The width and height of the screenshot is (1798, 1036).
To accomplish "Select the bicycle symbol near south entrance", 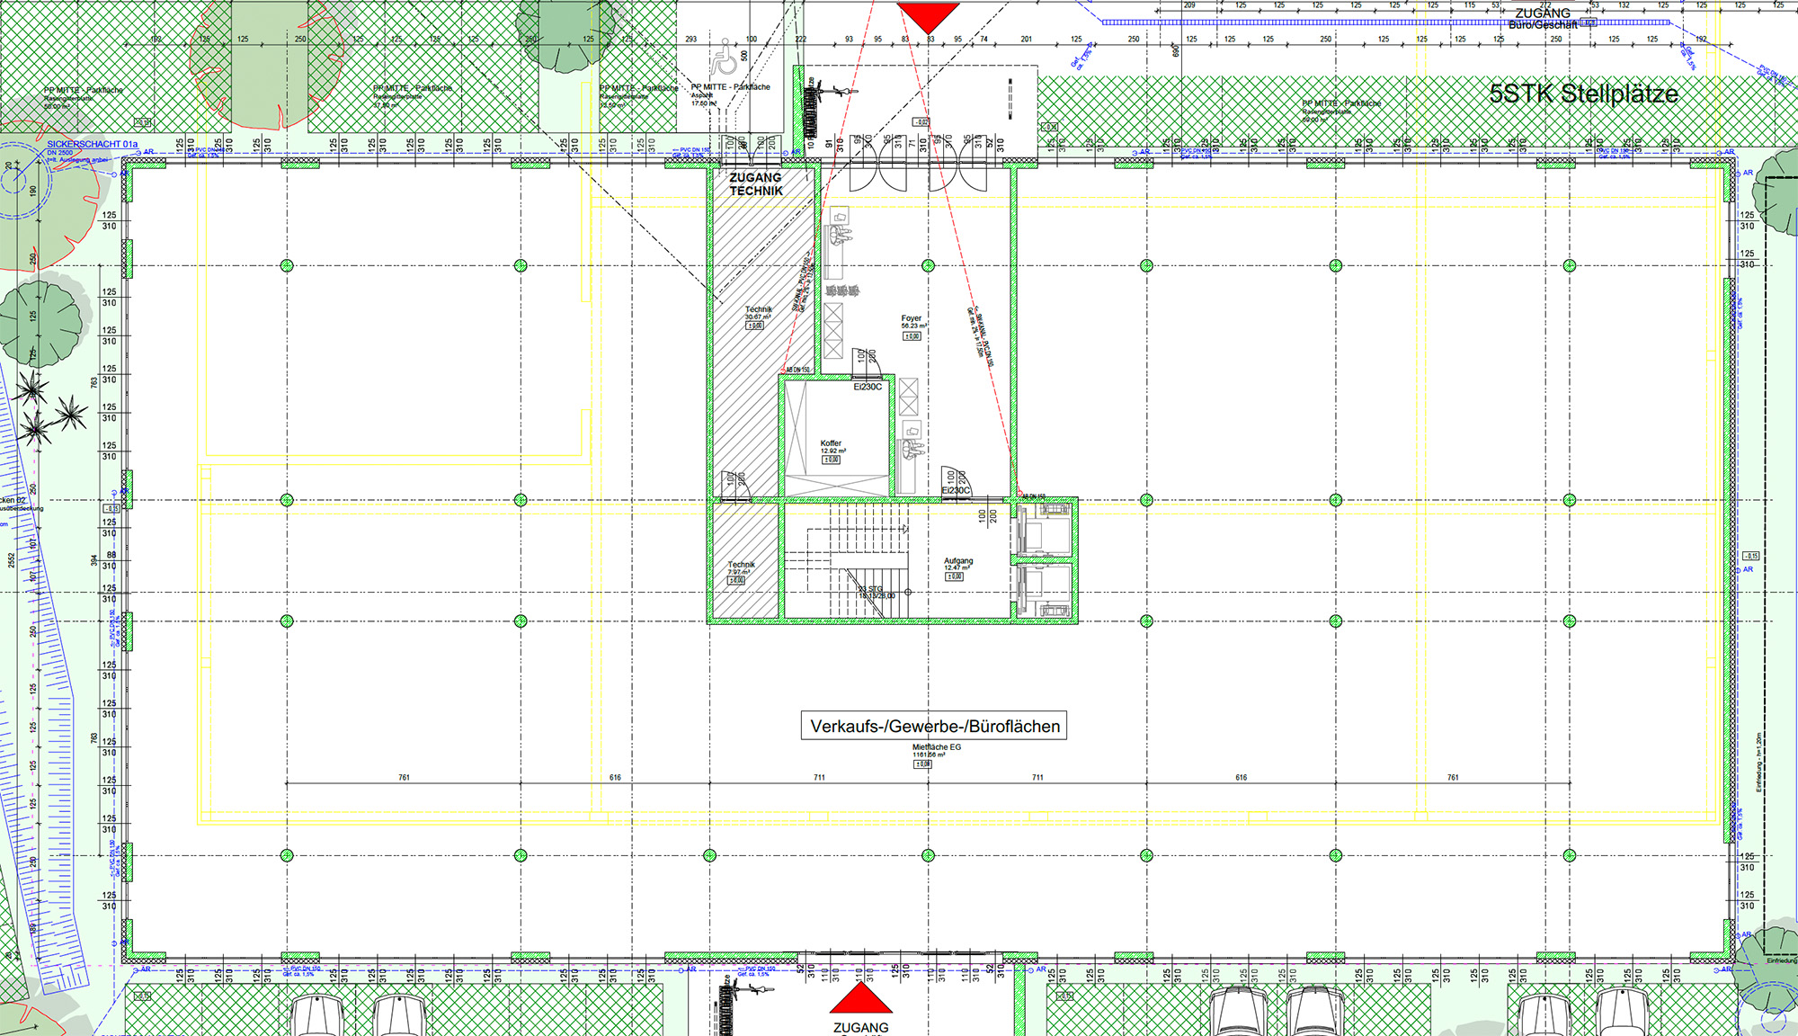I will coord(753,989).
